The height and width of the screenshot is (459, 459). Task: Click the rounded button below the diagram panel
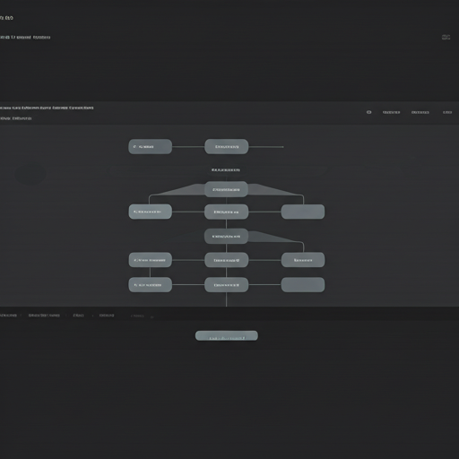tap(227, 335)
